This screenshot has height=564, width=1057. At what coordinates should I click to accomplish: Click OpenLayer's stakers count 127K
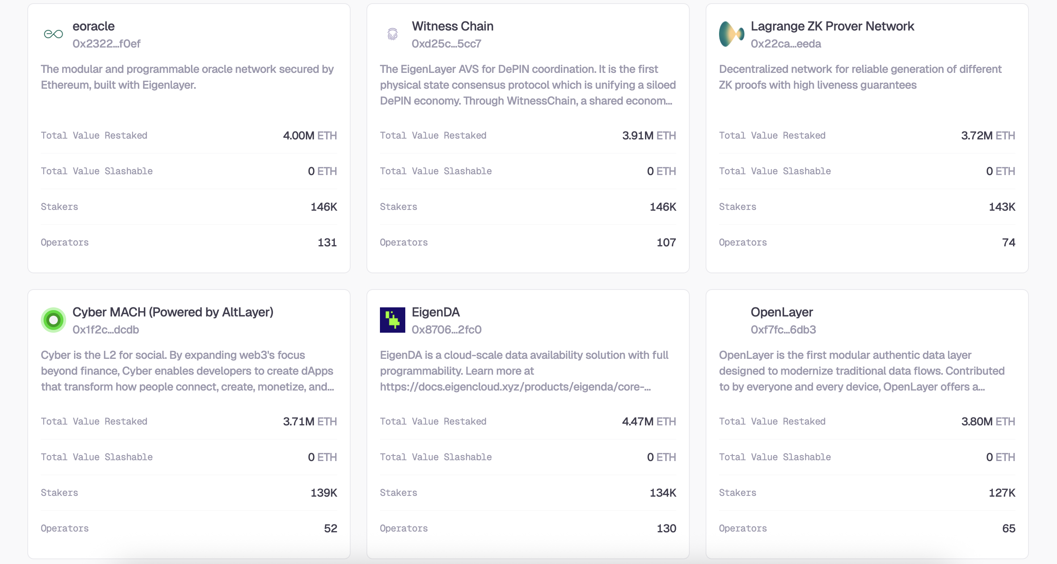click(1002, 493)
